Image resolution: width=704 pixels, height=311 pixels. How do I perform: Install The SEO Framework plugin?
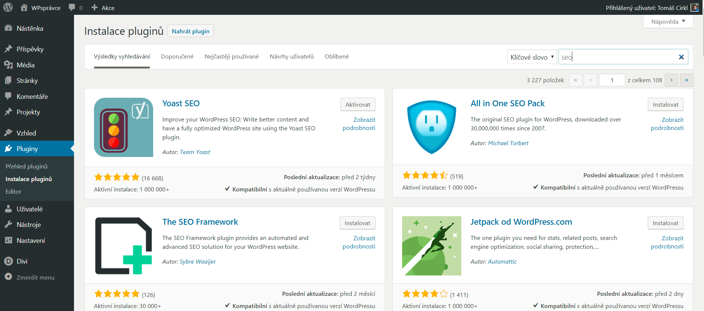click(x=357, y=223)
